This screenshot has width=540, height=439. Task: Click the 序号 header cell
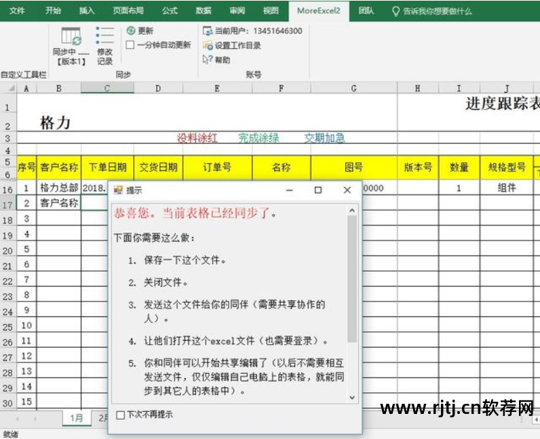[26, 167]
